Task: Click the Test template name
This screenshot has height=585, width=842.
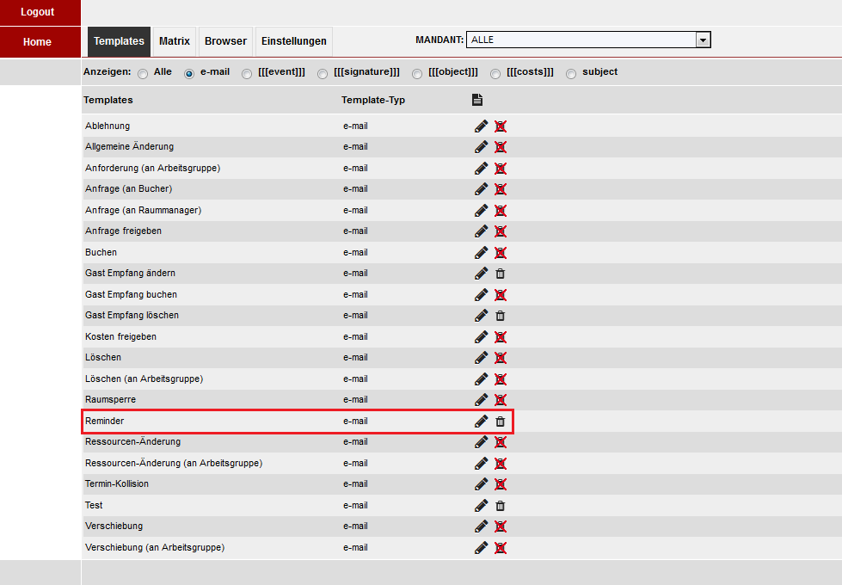Action: [94, 505]
